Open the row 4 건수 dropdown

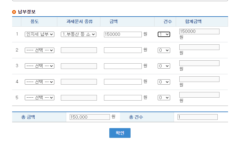coord(164,82)
